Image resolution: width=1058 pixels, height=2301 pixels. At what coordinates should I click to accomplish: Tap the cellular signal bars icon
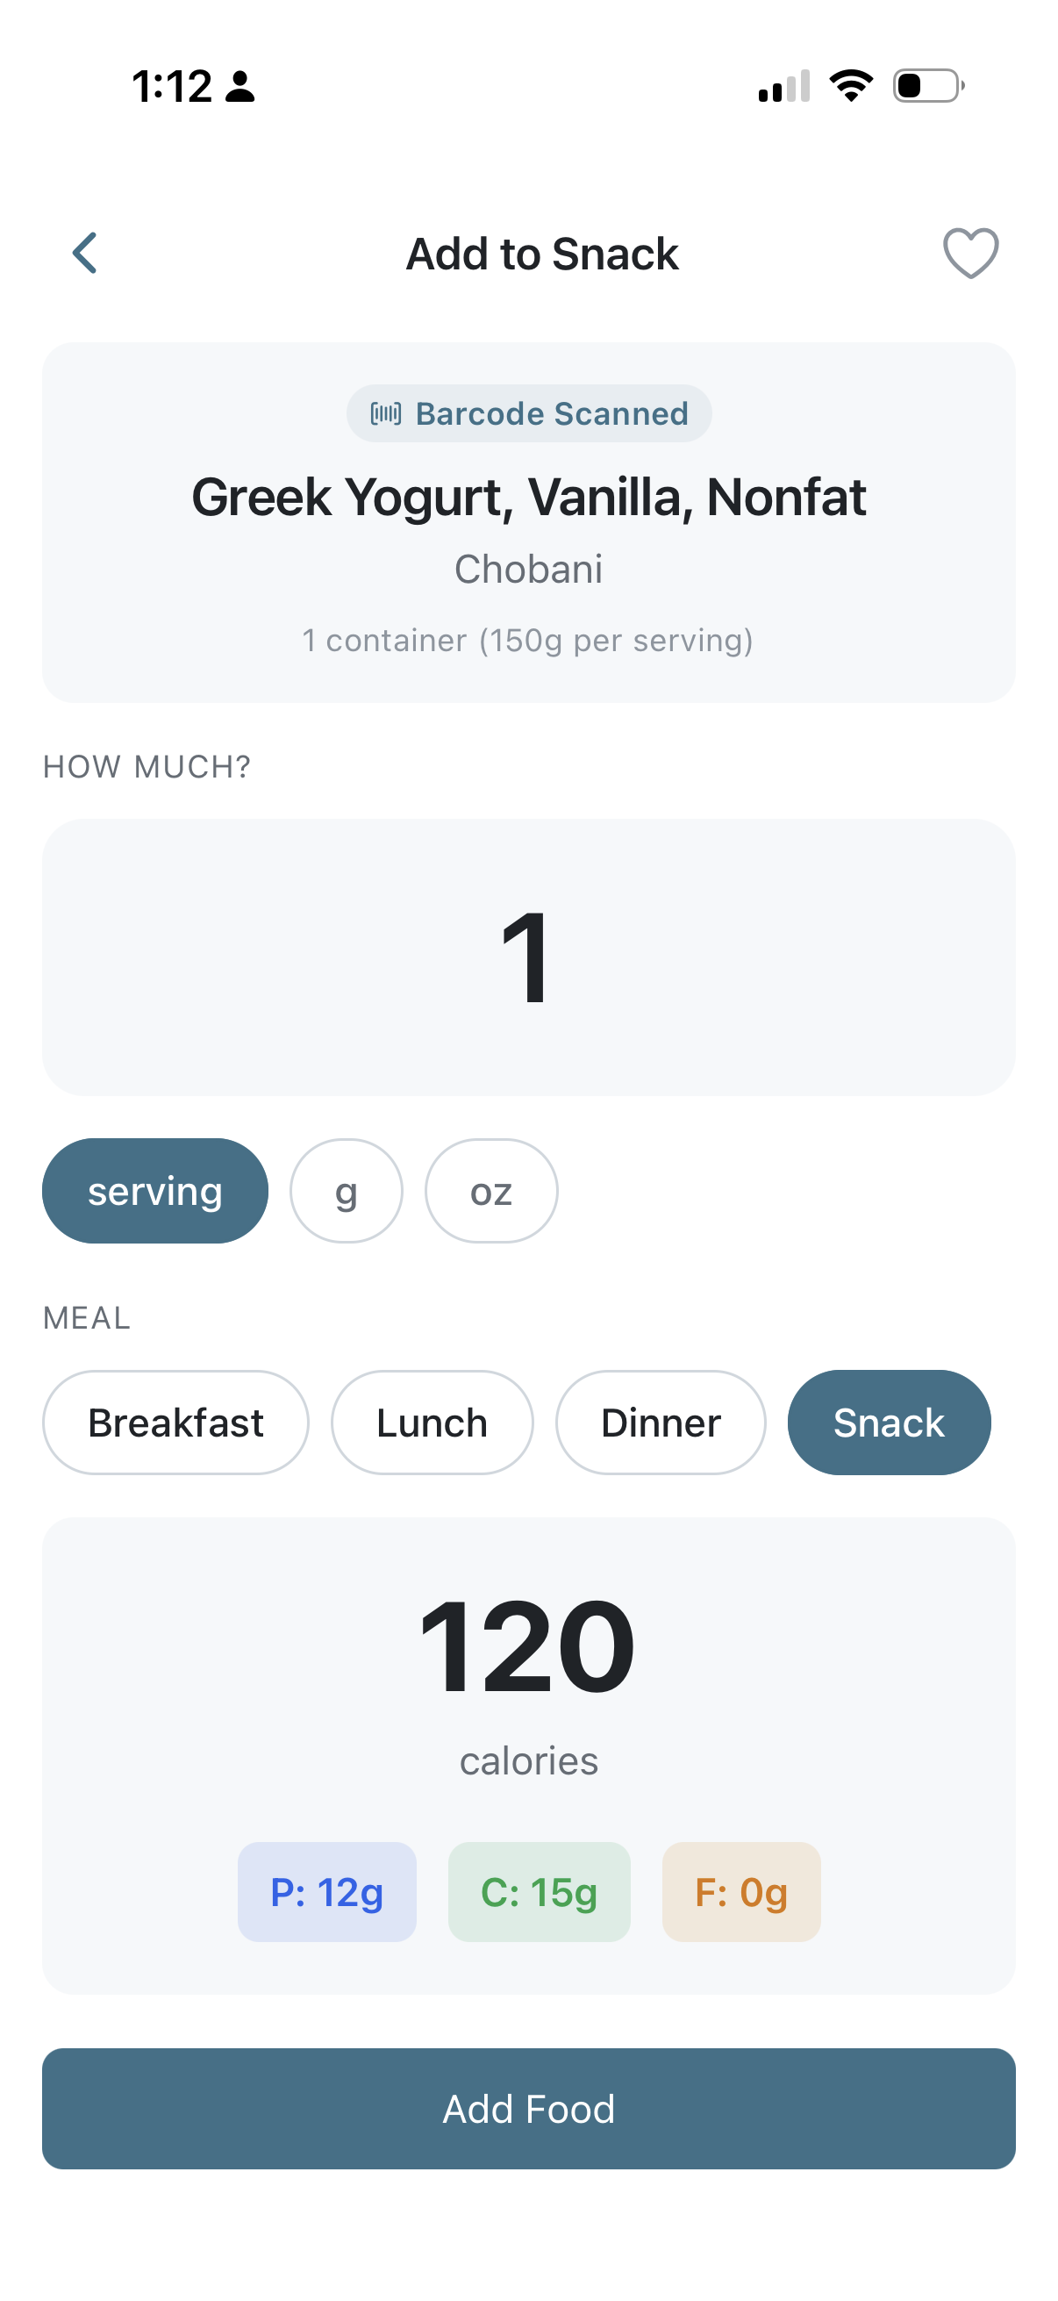[x=784, y=87]
